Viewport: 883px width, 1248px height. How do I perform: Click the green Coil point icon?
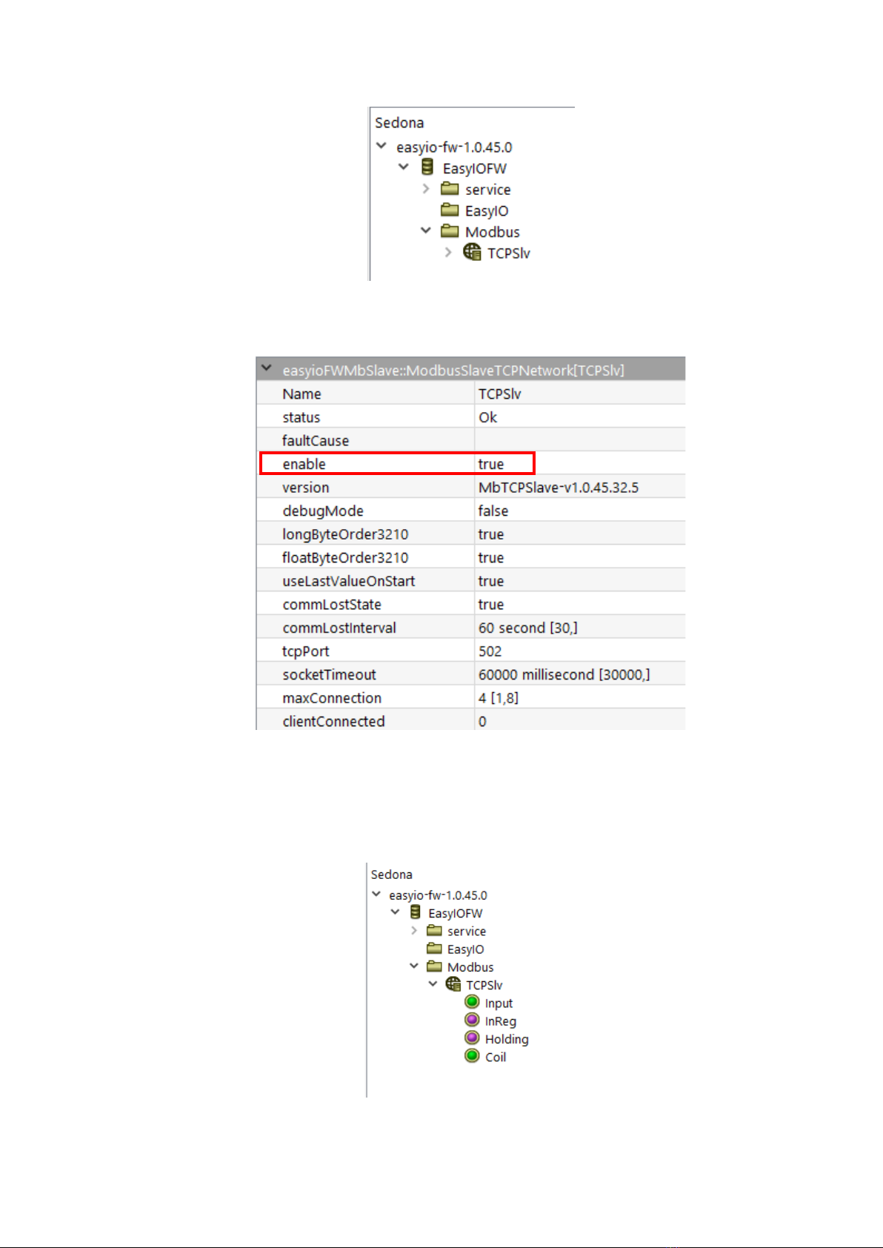click(x=472, y=1056)
